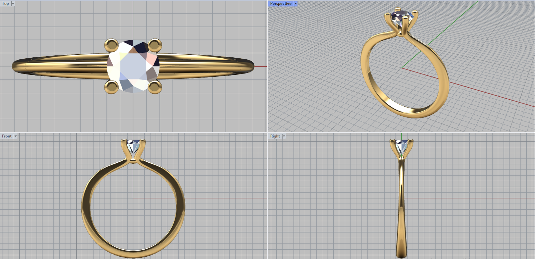The image size is (536, 259).
Task: Expand the Front viewport dropdown arrow
Action: point(15,136)
